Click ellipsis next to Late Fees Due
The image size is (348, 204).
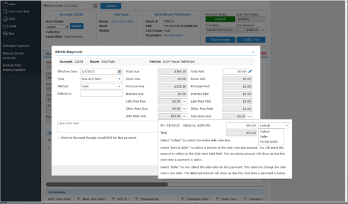[x=184, y=101]
